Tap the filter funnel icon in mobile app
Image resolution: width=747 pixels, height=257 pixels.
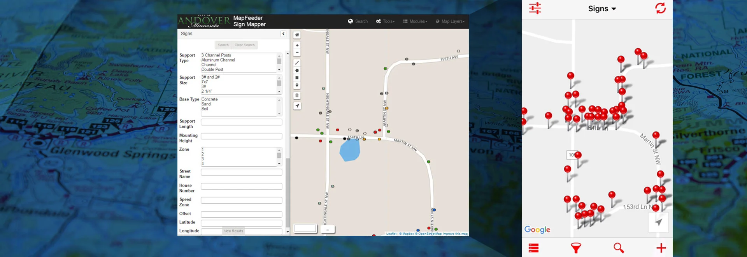(x=576, y=248)
